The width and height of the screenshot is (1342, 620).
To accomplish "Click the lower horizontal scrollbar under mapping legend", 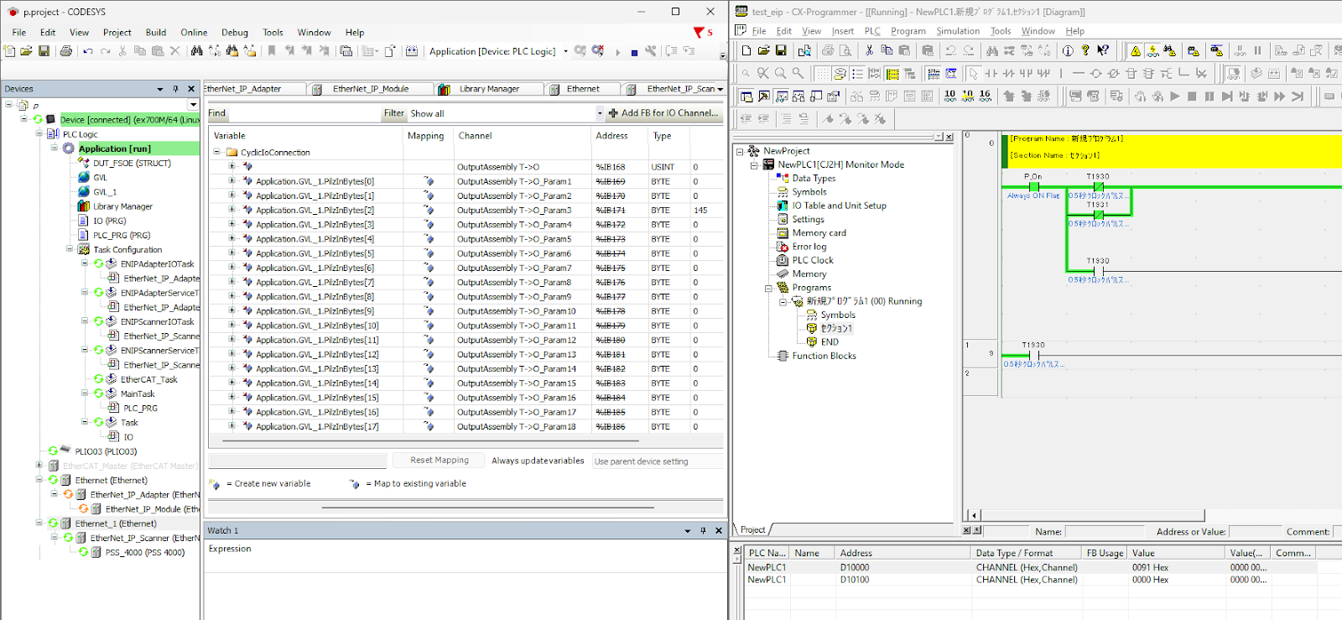I will tap(487, 508).
